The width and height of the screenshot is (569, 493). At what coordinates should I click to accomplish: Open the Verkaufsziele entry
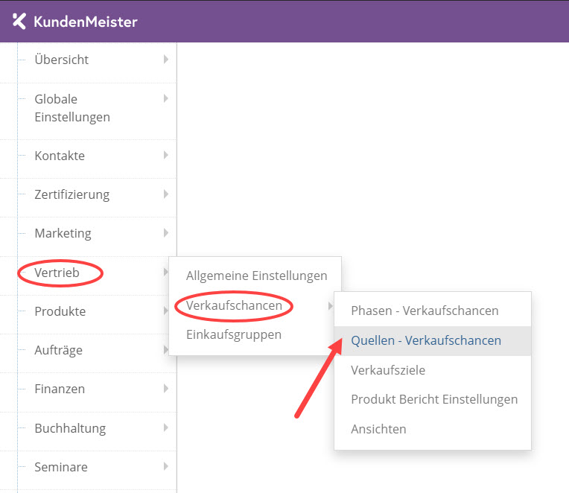[x=388, y=370]
